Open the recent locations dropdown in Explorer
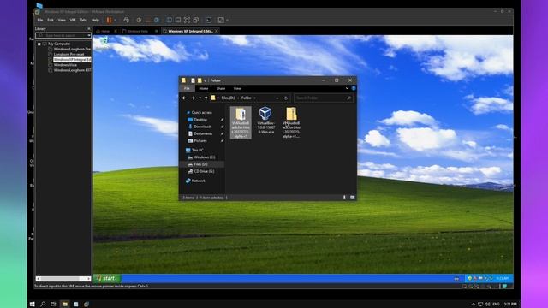This screenshot has width=548, height=308. [200, 98]
